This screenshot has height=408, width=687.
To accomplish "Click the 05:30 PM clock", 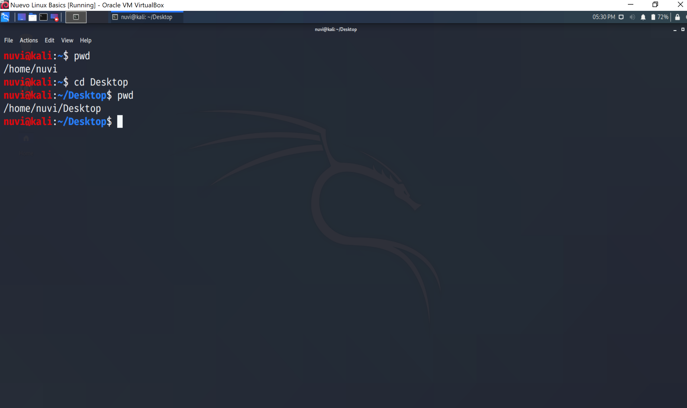I will pos(604,17).
